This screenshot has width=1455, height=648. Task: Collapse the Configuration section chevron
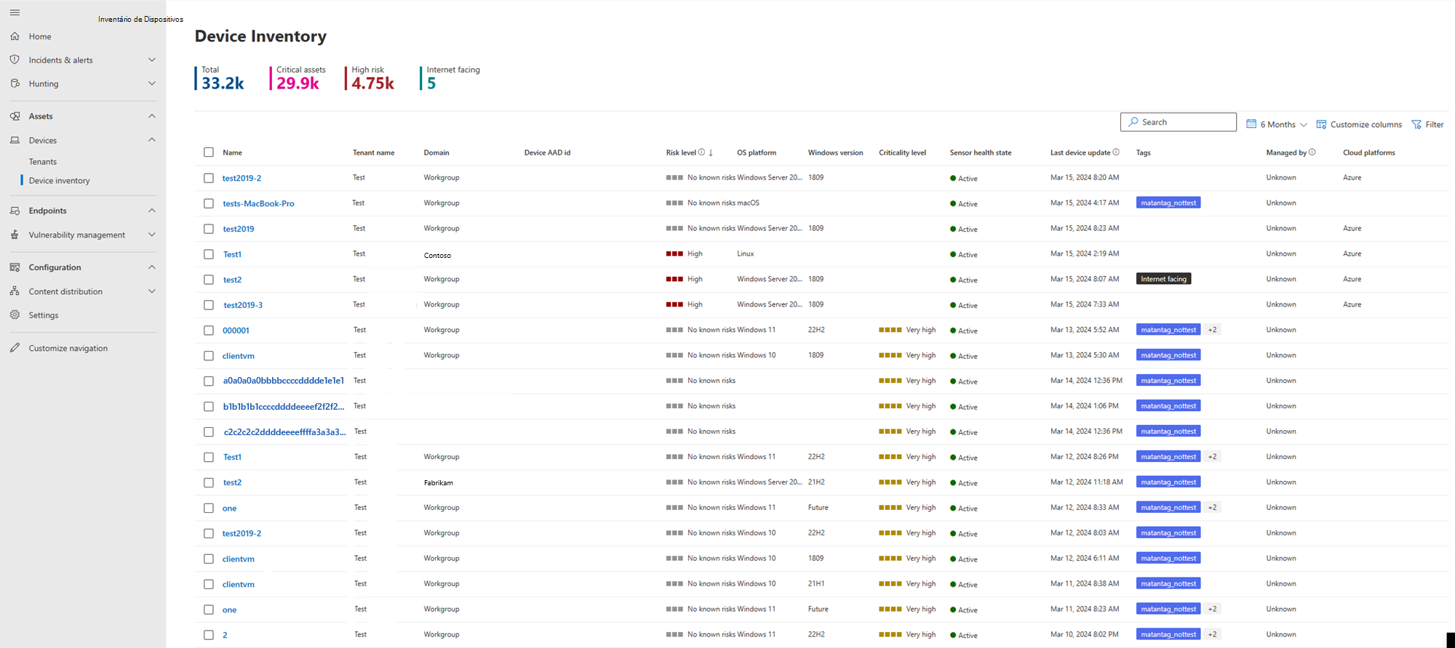[152, 267]
